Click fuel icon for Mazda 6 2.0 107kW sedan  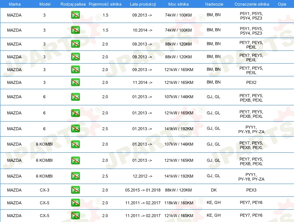[75, 97]
